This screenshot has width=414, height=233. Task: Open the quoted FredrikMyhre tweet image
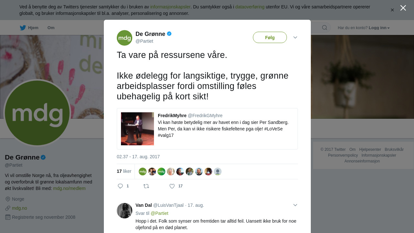137,129
